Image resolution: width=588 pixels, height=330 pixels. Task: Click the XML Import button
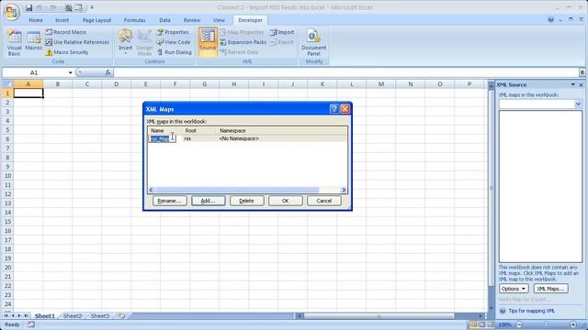[282, 32]
